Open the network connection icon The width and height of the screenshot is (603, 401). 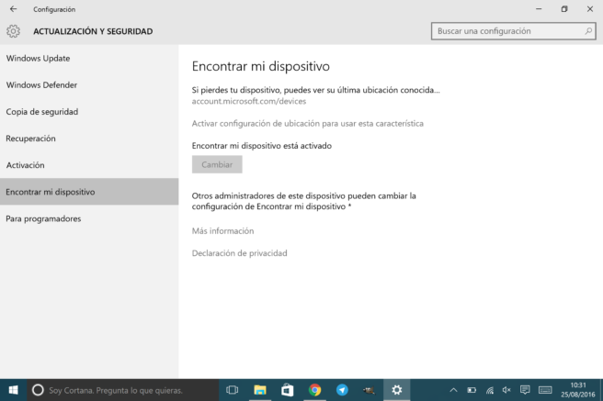pyautogui.click(x=490, y=390)
